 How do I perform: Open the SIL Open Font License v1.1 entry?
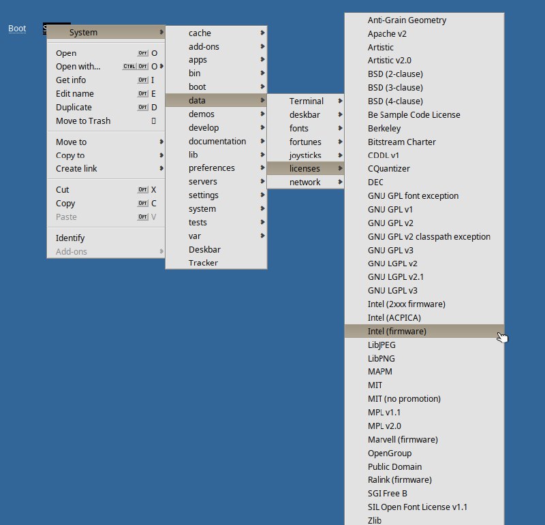[418, 507]
